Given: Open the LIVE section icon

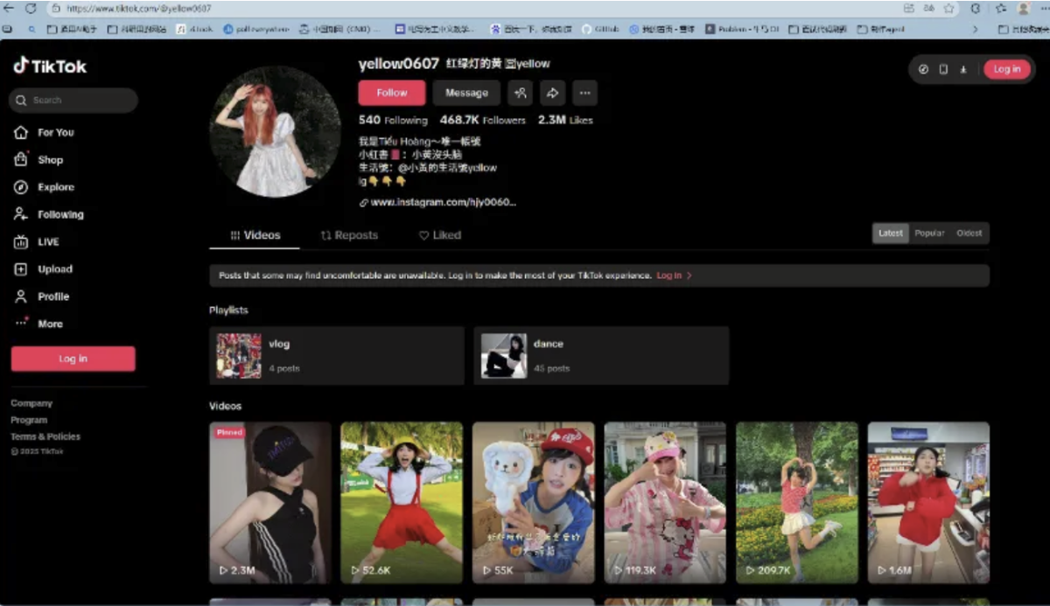Looking at the screenshot, I should (21, 242).
